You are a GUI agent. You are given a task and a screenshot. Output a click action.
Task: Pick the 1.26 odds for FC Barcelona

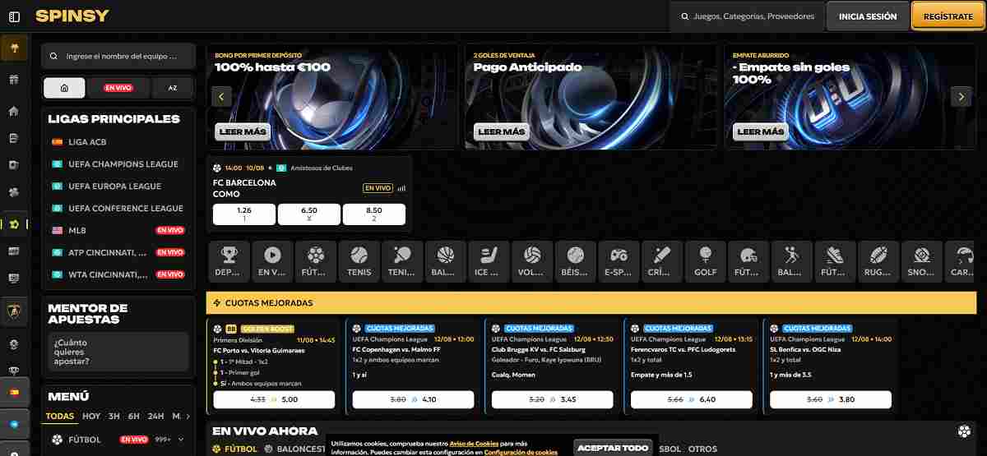point(243,214)
